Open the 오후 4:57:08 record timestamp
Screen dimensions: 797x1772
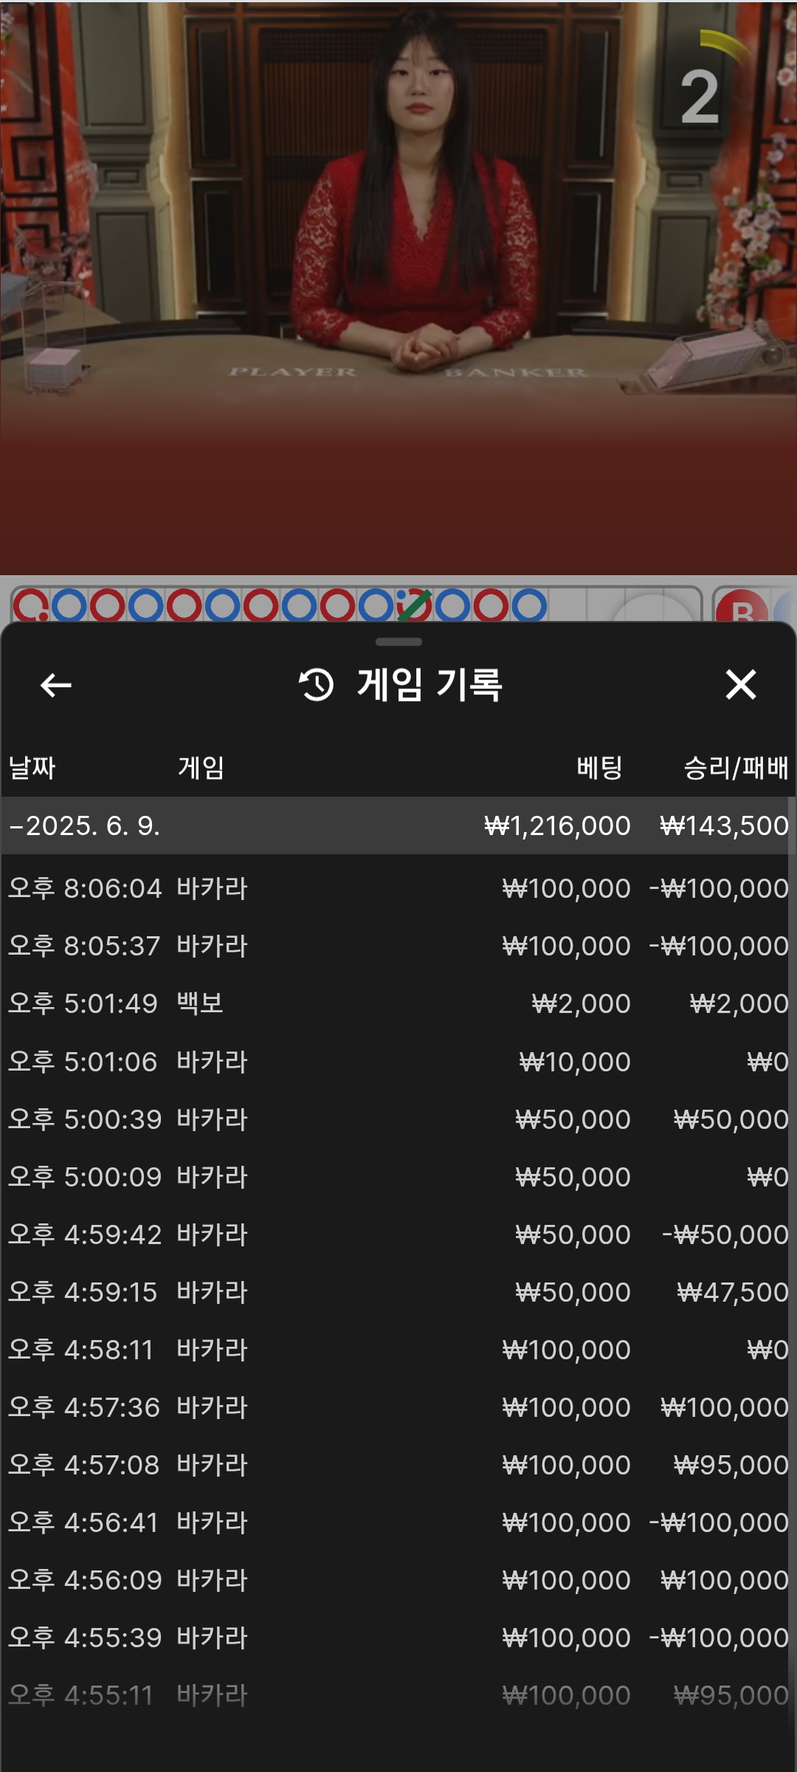pyautogui.click(x=84, y=1465)
